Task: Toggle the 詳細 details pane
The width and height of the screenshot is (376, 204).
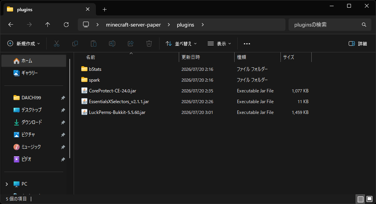Action: (358, 43)
